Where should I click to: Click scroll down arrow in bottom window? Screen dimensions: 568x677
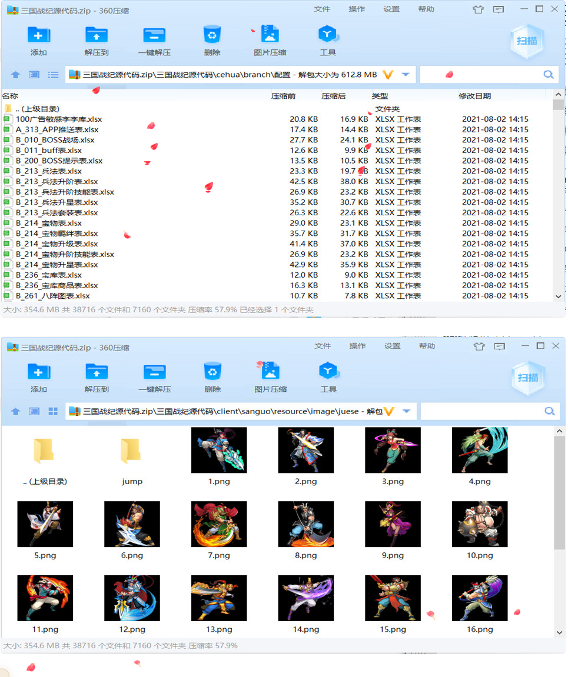pyautogui.click(x=559, y=632)
